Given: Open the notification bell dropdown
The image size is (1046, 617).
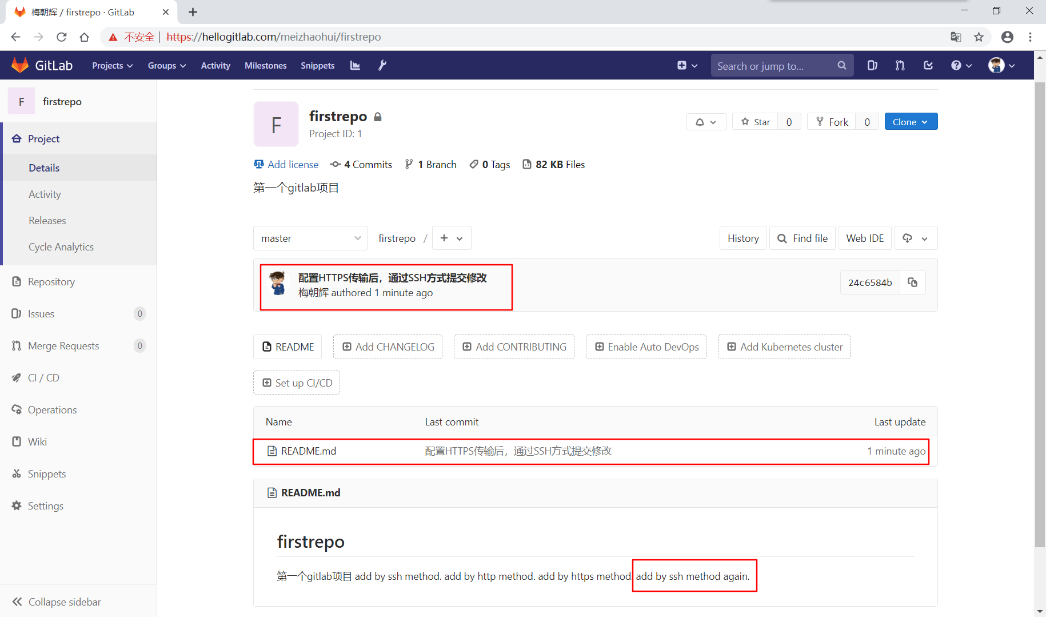Looking at the screenshot, I should 706,122.
